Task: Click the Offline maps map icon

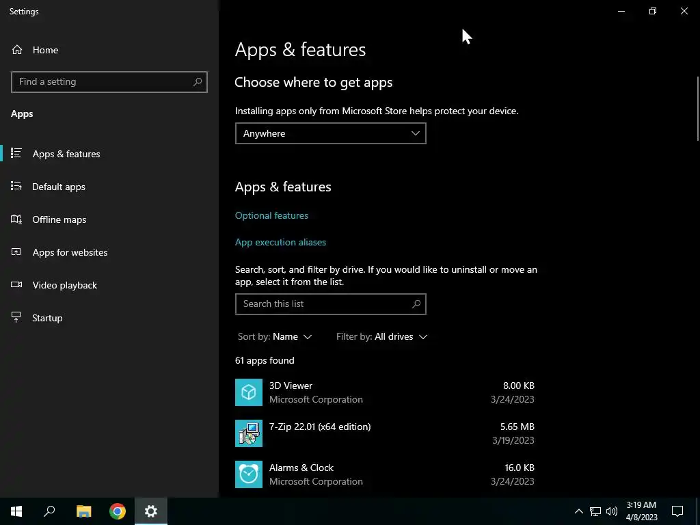Action: coord(16,219)
